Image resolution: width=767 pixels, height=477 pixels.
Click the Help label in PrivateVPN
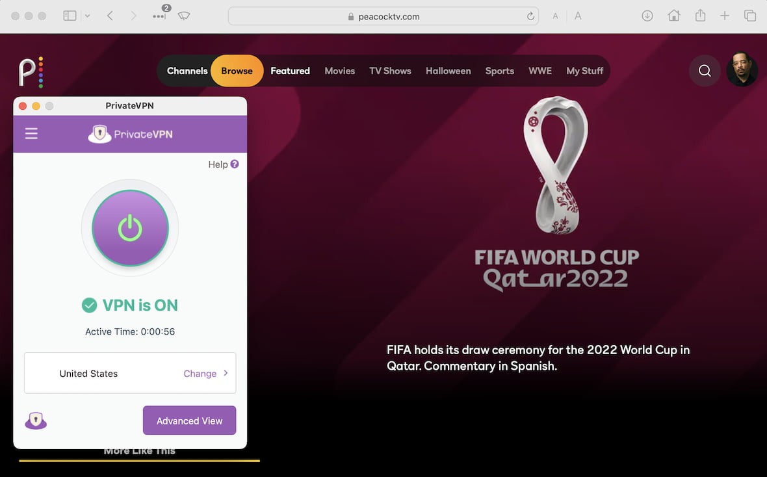(218, 164)
